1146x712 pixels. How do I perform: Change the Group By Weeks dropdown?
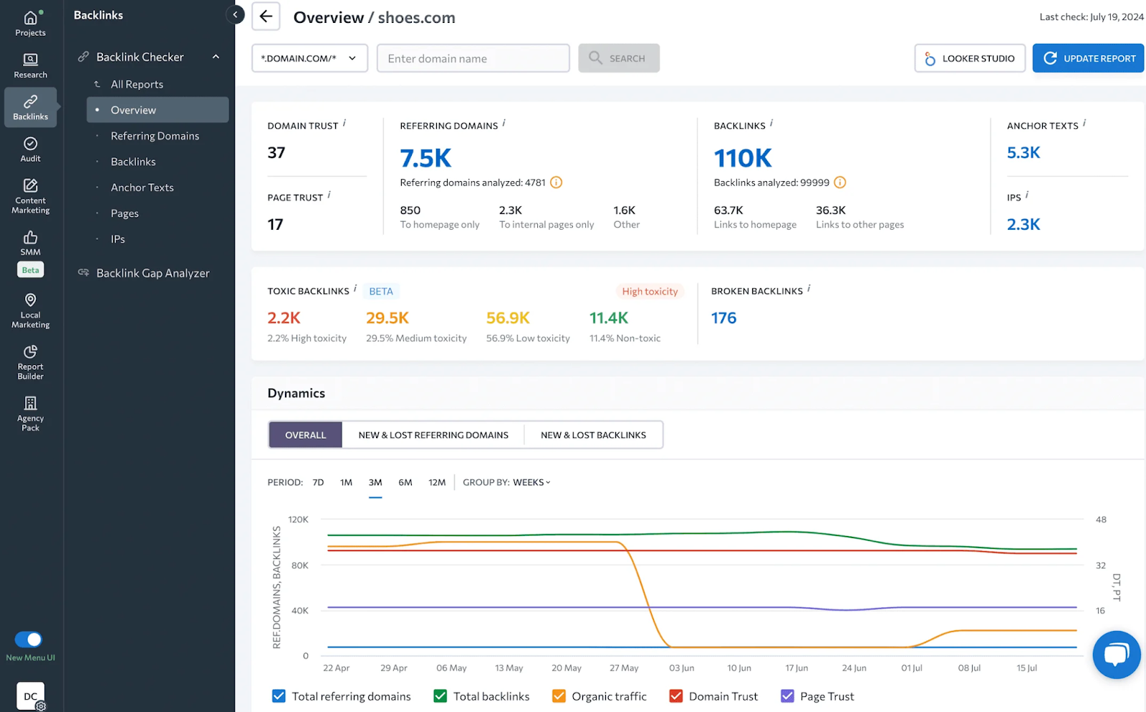530,482
